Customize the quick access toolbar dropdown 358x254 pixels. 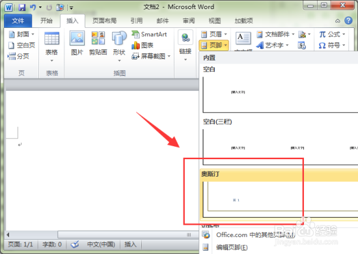click(x=71, y=8)
